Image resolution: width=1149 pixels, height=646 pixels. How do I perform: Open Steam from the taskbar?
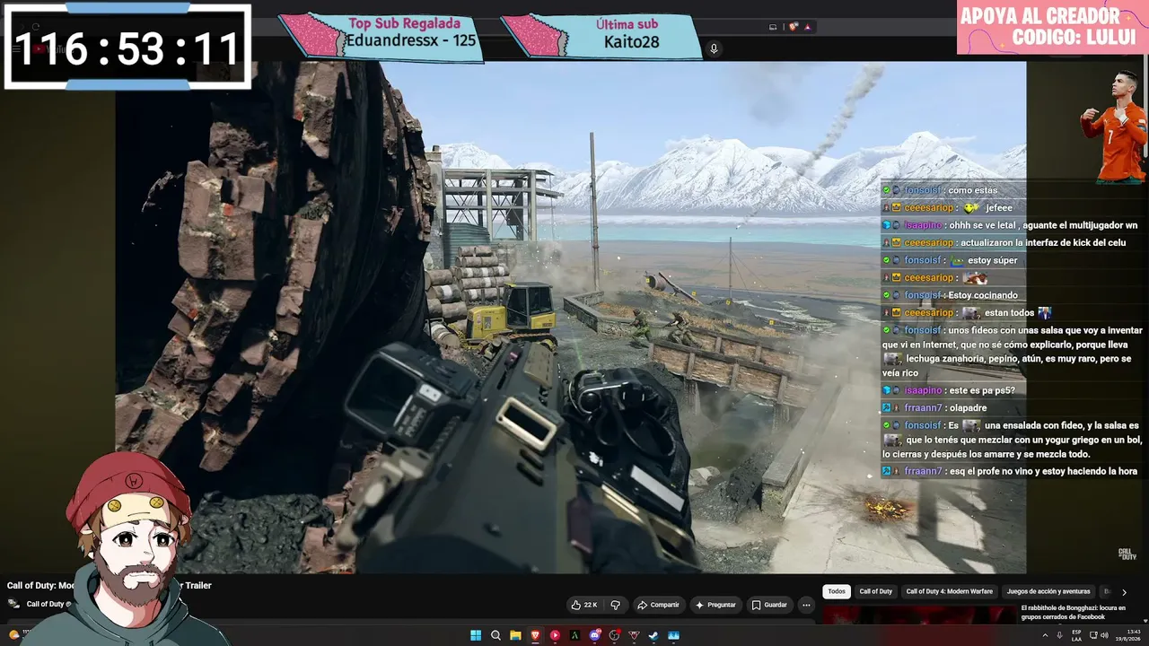click(653, 635)
